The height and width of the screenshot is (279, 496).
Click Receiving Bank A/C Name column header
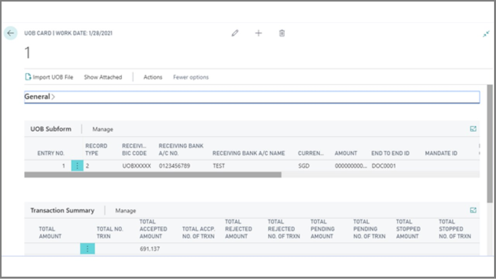(248, 153)
